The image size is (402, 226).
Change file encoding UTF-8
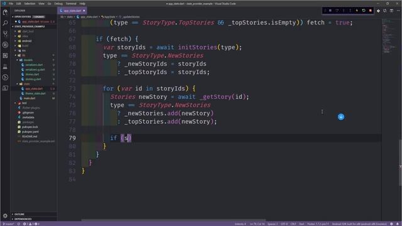point(284,224)
